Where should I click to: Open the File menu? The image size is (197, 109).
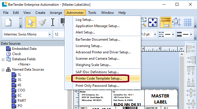pyautogui.click(x=6, y=13)
